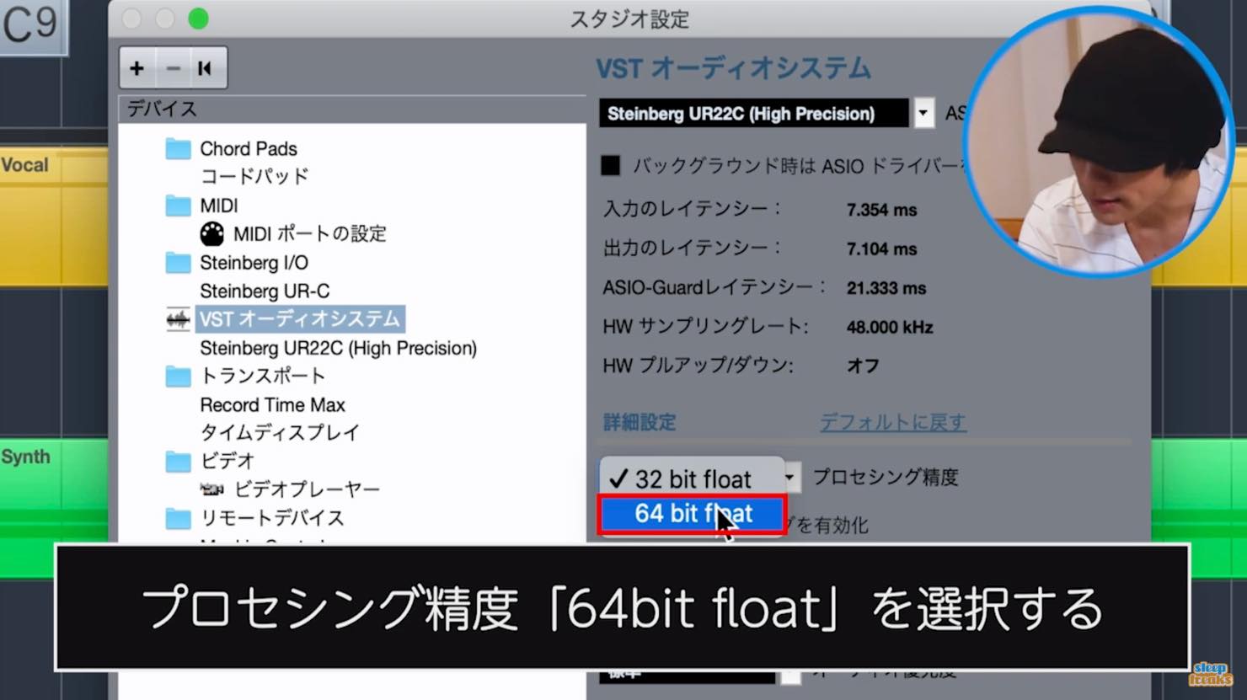Select Record Time Max entry

click(x=272, y=404)
